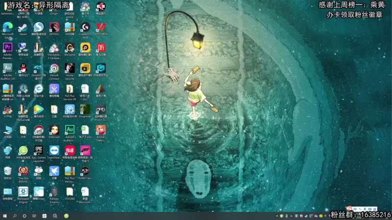Viewport: 392px width, 220px height.
Task: Select the PvZ Plus Version 95 file
Action: tap(70, 89)
